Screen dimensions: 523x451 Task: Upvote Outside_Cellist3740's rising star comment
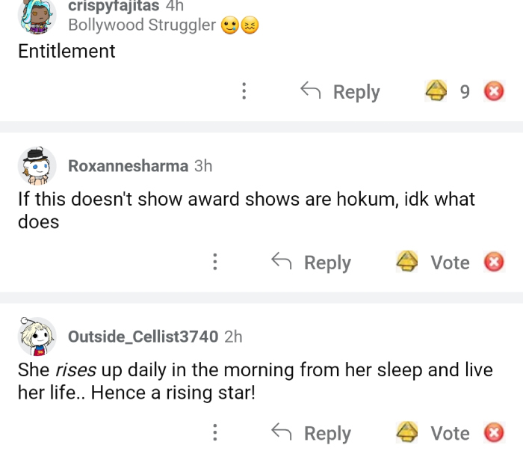(407, 432)
